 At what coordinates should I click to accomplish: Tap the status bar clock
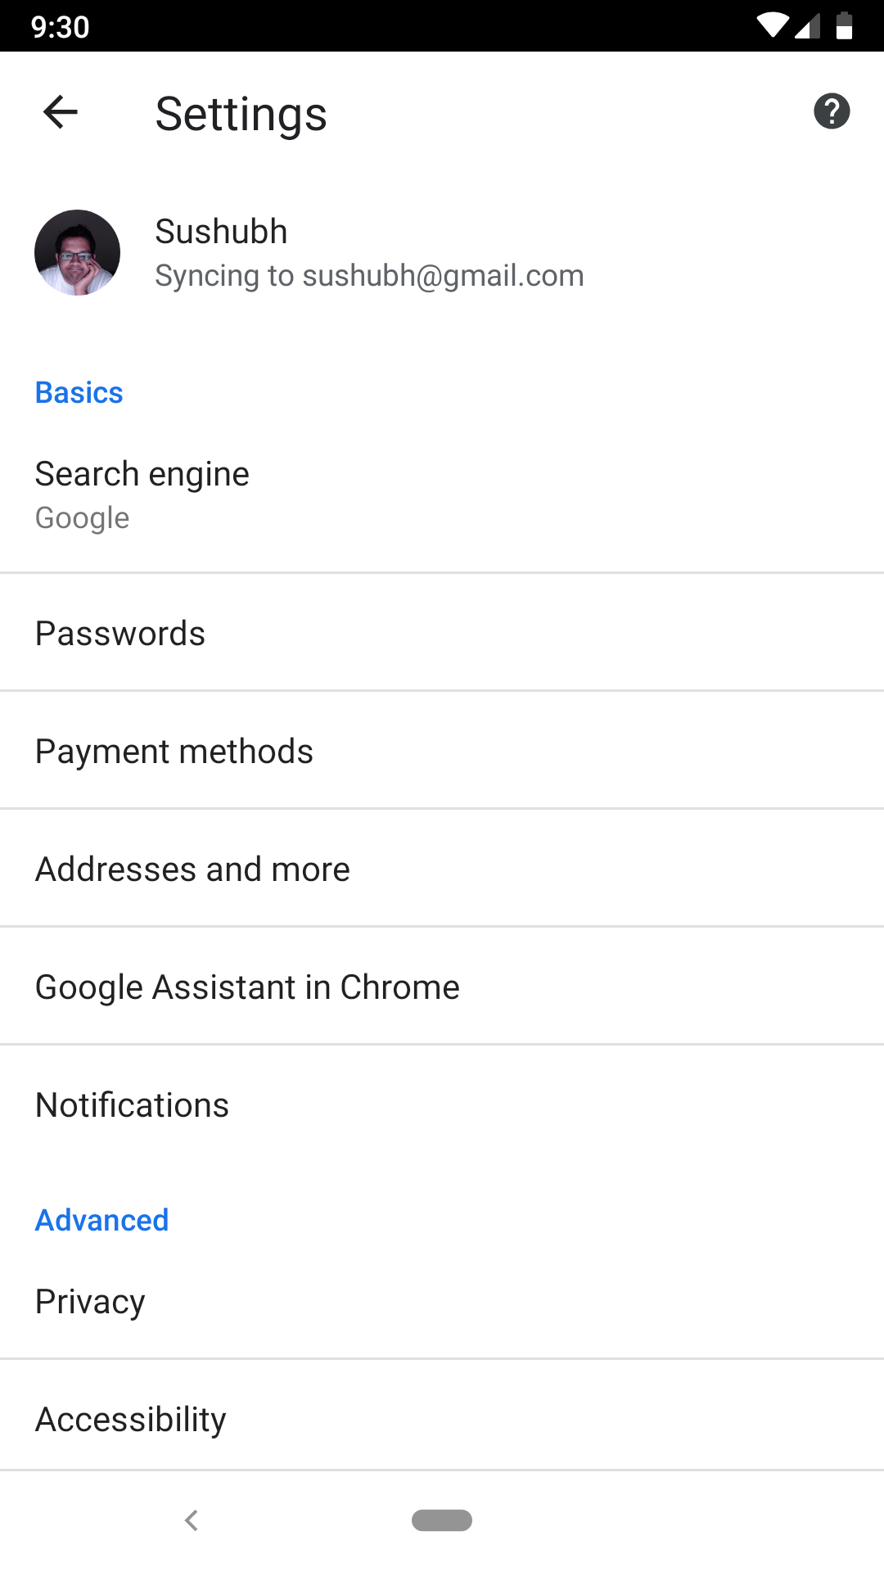click(x=60, y=27)
